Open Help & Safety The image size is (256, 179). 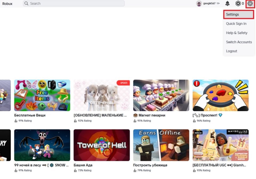coord(237,33)
